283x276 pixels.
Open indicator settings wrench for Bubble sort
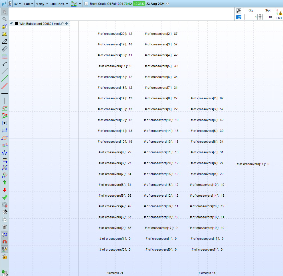point(62,23)
